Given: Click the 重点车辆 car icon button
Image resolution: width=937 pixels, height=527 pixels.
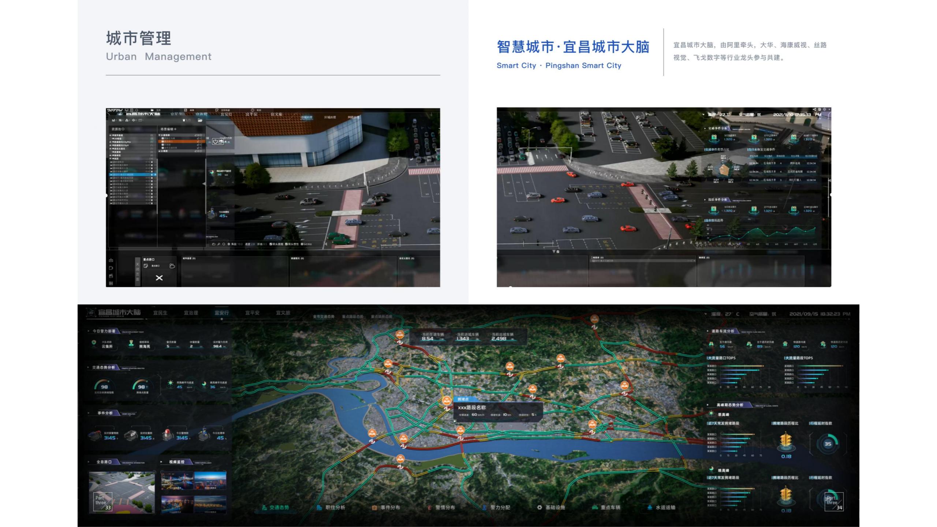Looking at the screenshot, I should pyautogui.click(x=595, y=508).
